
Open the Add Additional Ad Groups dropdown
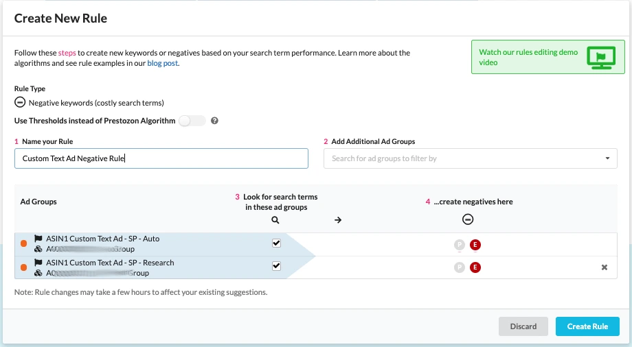[x=464, y=158]
